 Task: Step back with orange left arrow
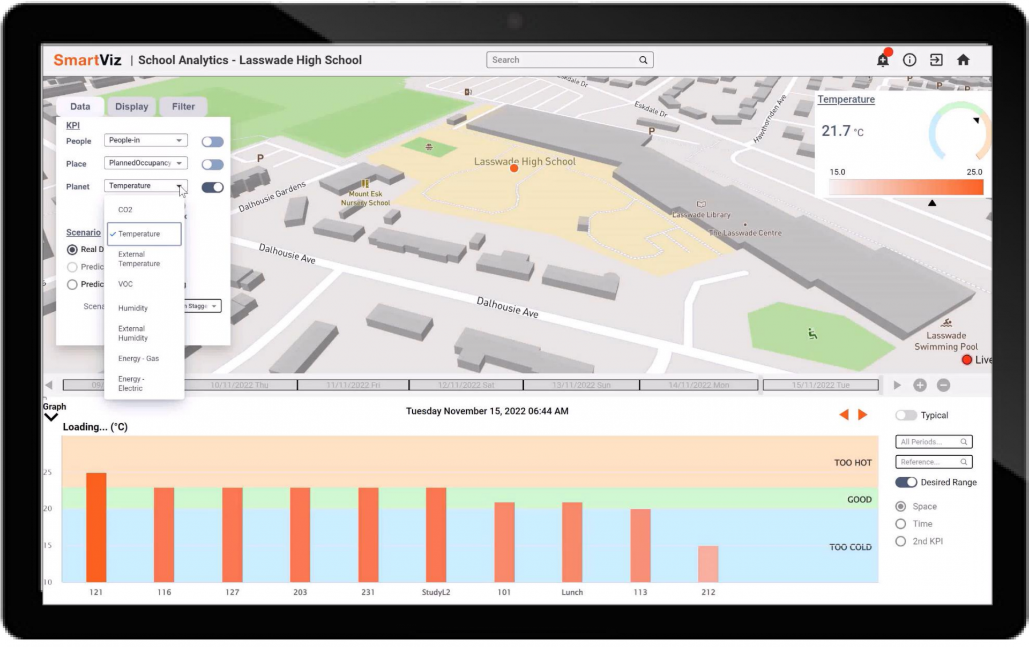(844, 415)
